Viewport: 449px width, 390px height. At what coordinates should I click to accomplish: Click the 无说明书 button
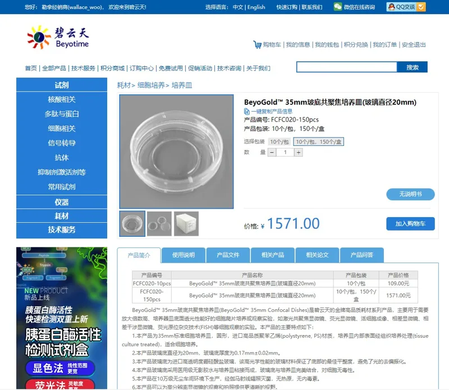[410, 194]
